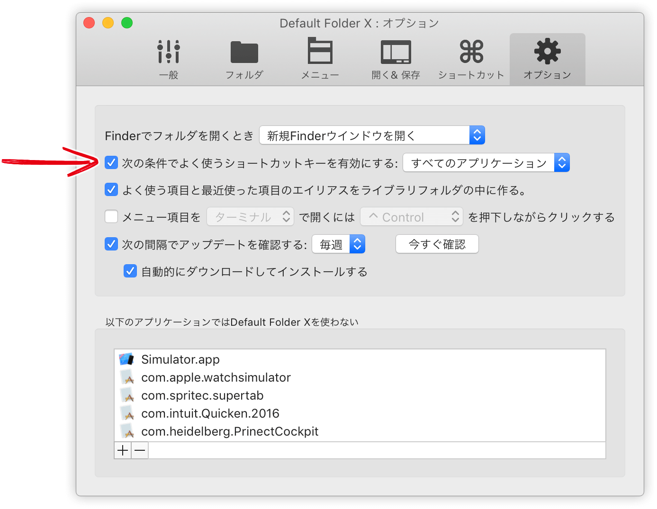Viewport: 657px width, 509px height.
Task: Minimize window with the yellow button
Action: pos(108,23)
